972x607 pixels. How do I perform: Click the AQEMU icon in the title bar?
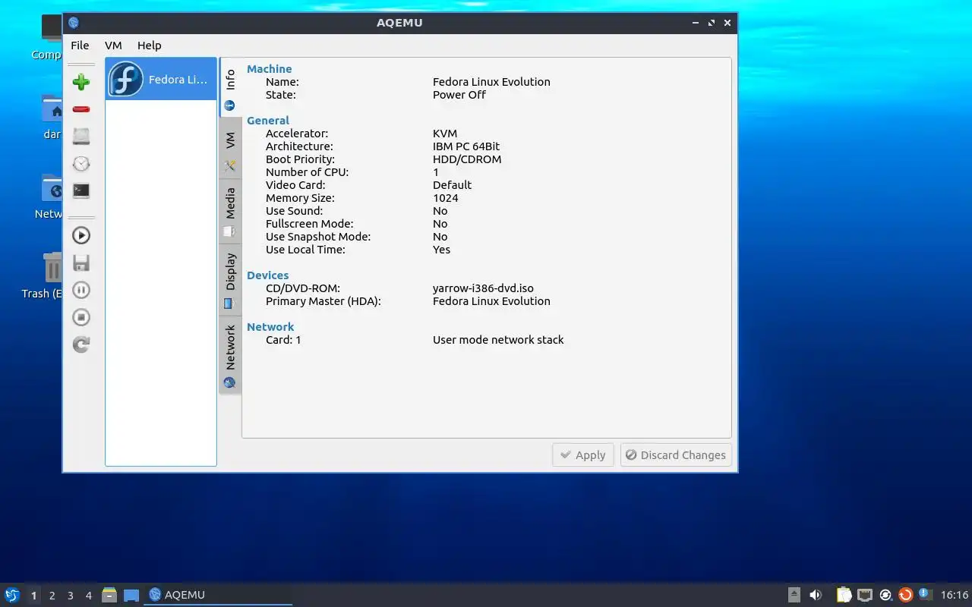74,23
